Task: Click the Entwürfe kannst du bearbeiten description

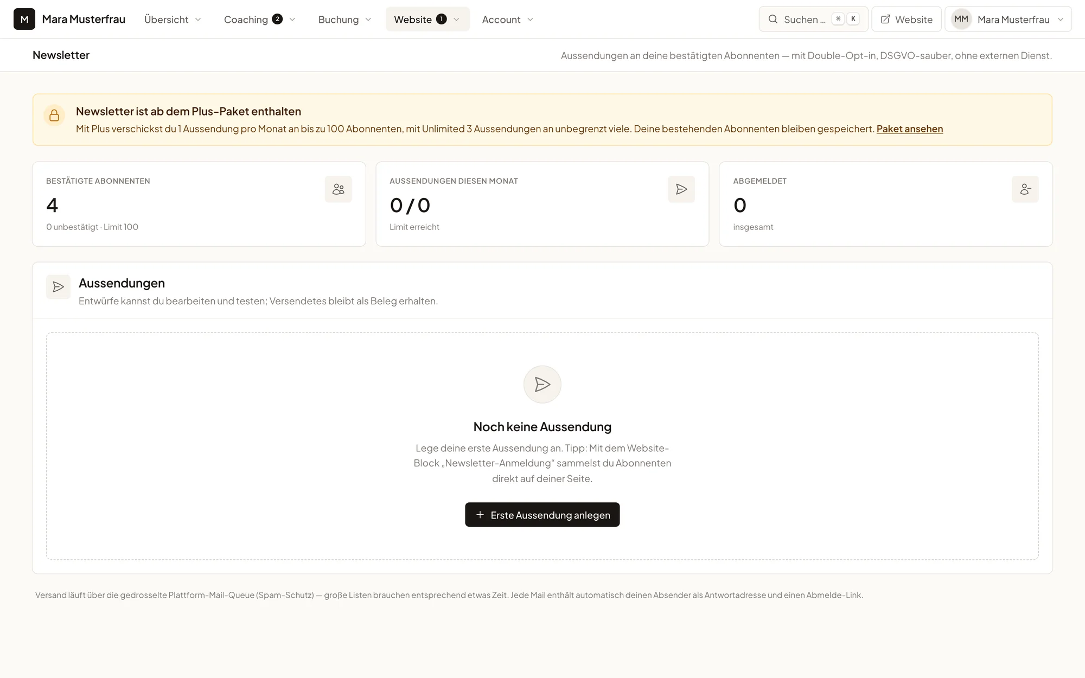Action: (258, 301)
